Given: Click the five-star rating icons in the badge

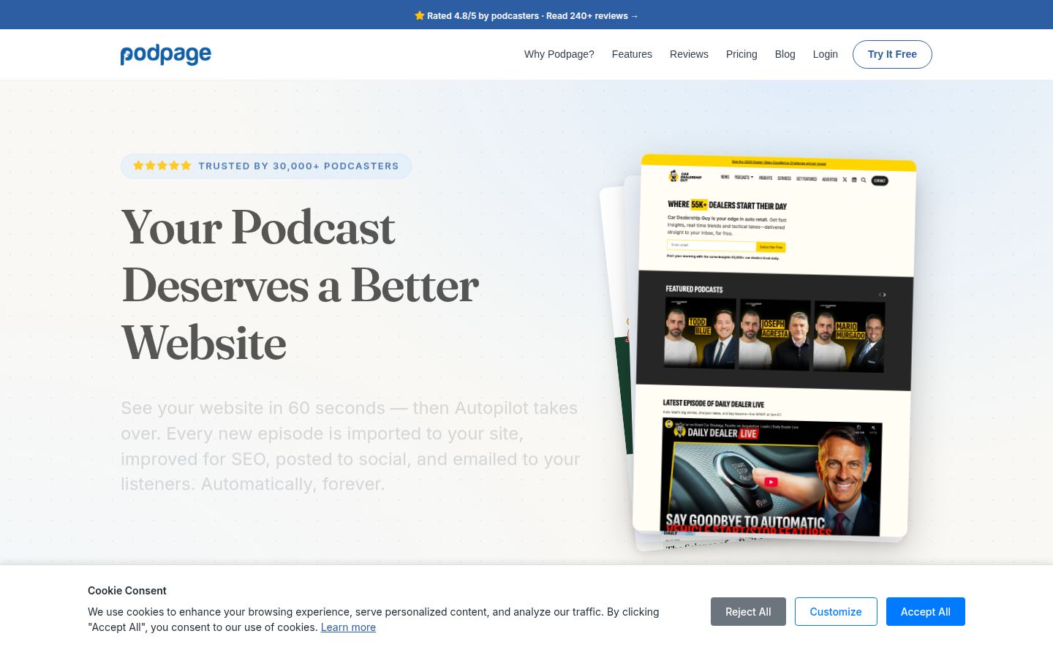Looking at the screenshot, I should [x=162, y=166].
